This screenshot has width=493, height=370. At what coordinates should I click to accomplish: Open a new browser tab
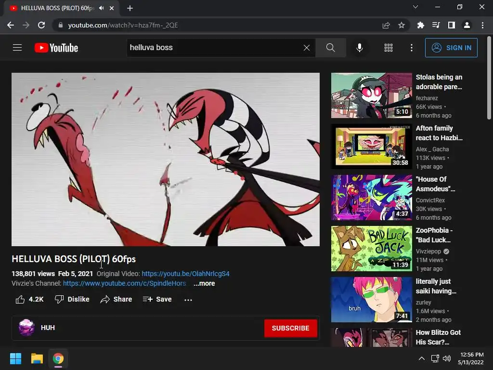coord(130,8)
